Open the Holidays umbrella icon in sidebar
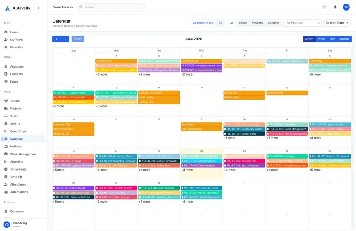The height and width of the screenshot is (231, 356). click(6, 147)
